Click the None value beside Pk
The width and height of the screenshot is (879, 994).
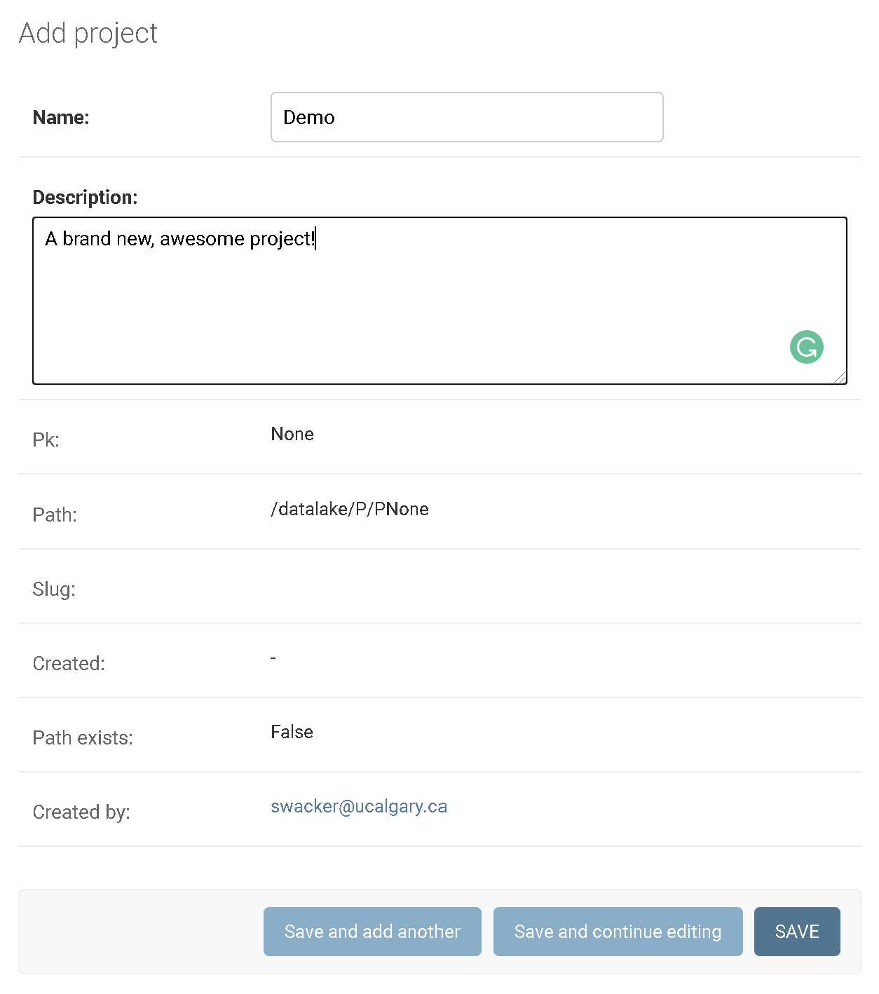[x=292, y=434]
